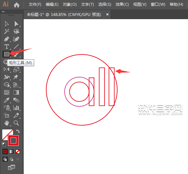
Task: Select the Rectangle tool
Action: [7, 54]
